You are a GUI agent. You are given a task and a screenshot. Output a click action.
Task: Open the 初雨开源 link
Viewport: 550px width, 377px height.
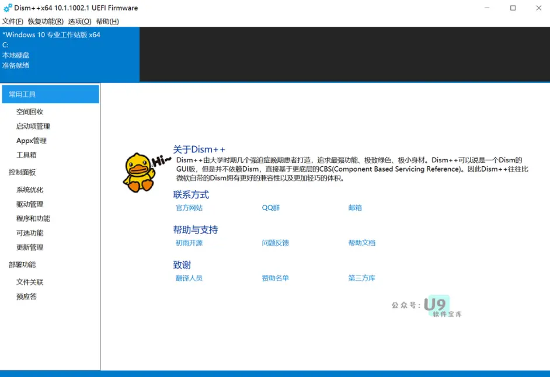point(189,243)
